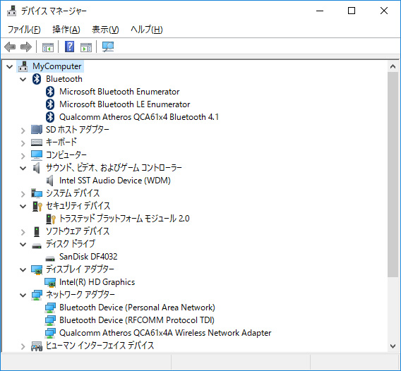Click the SanDisk DF4032 drive icon
Screen dimensions: 401x371
[50, 258]
